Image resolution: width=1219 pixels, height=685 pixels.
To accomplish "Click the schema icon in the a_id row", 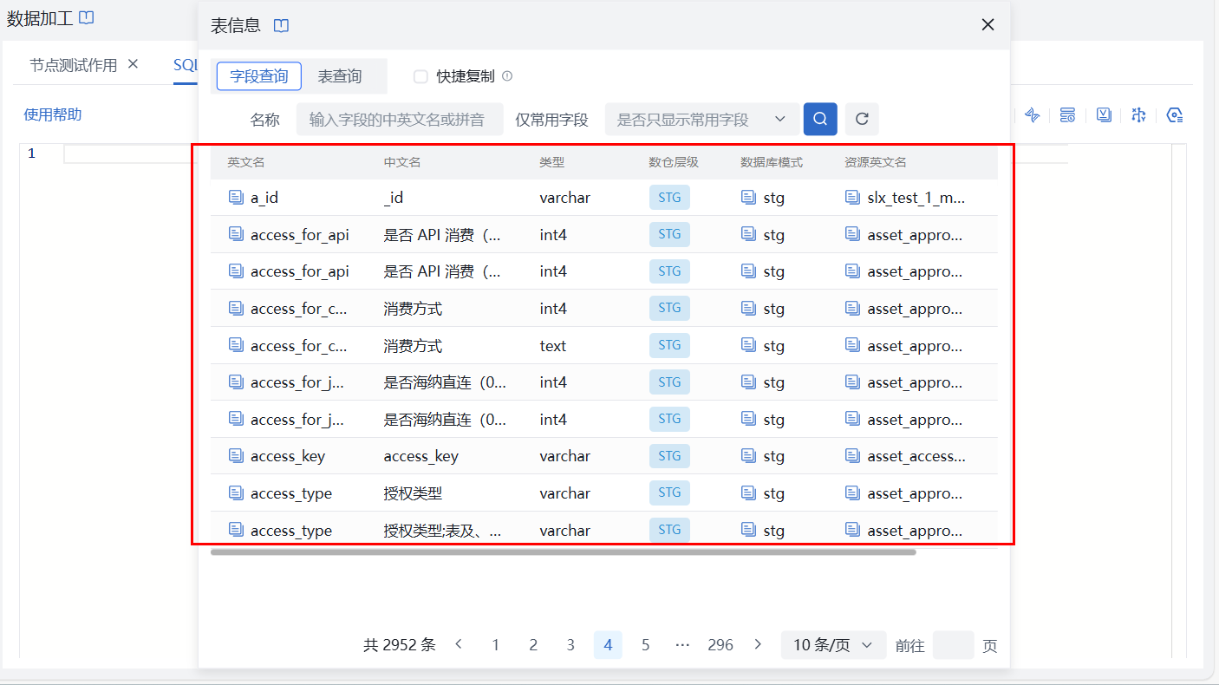I will [x=749, y=198].
